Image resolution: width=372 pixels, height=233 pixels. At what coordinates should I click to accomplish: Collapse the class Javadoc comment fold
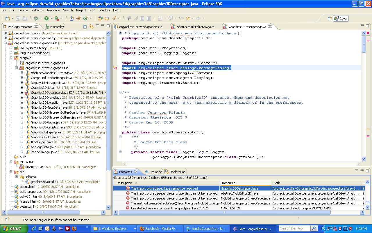pyautogui.click(x=120, y=93)
